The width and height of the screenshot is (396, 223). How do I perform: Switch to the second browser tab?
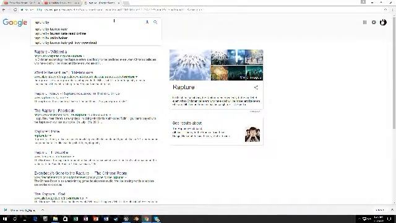point(62,3)
